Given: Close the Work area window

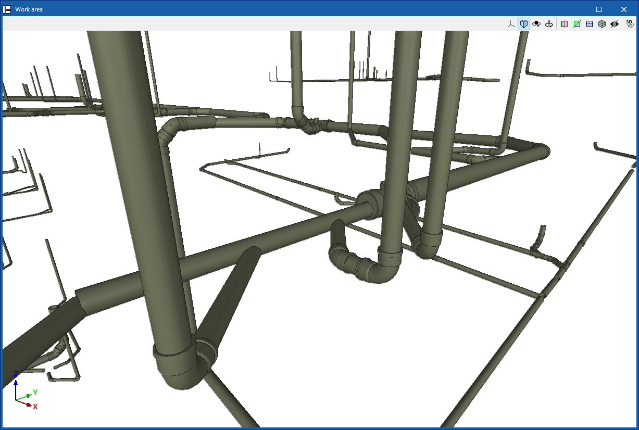Looking at the screenshot, I should (x=624, y=9).
